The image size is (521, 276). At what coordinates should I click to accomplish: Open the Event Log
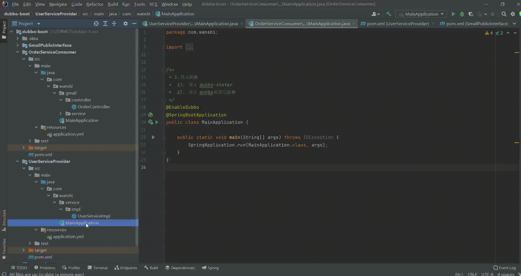pos(505,268)
